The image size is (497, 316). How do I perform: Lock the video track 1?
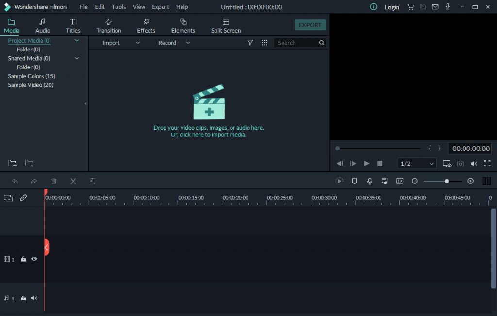pos(23,259)
